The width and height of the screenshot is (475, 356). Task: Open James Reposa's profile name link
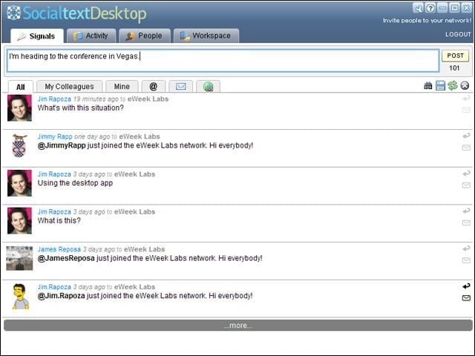[59, 249]
